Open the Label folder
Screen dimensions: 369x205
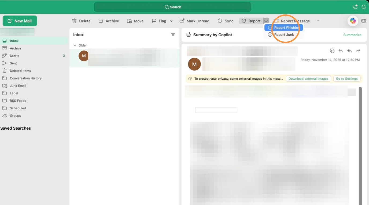[34, 93]
